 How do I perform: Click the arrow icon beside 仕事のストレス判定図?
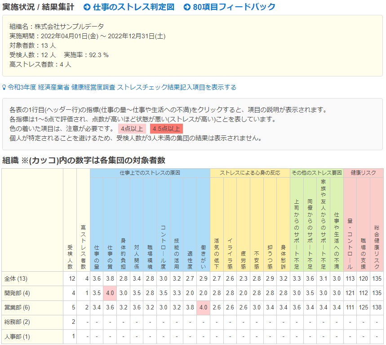(87, 7)
